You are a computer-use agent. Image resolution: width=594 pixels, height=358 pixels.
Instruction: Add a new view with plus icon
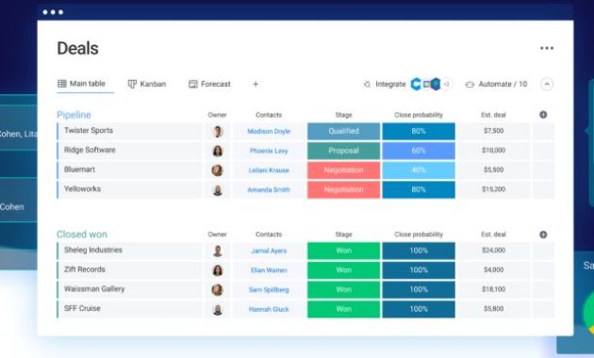(x=256, y=84)
